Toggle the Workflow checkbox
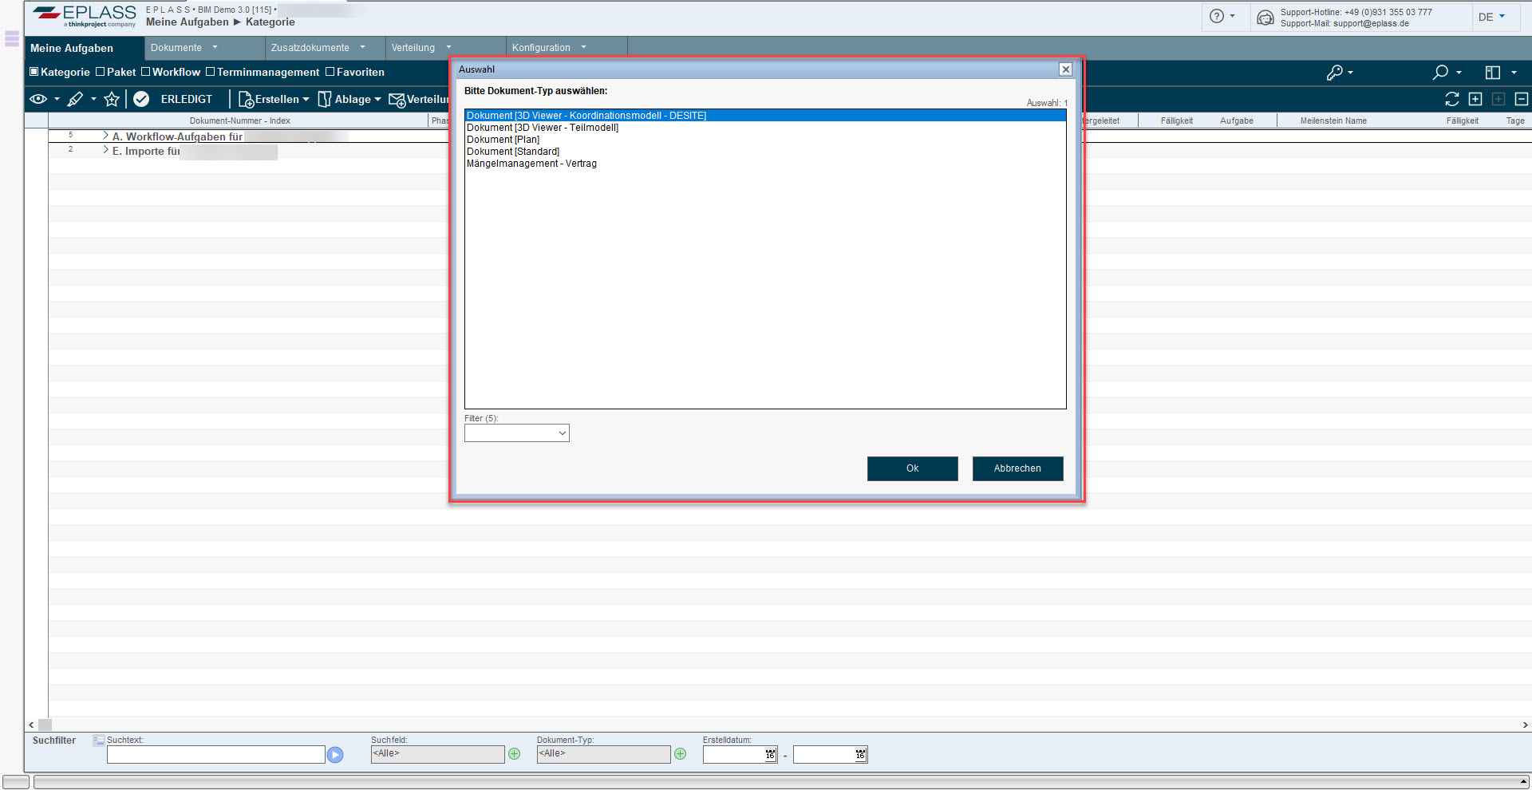The height and width of the screenshot is (790, 1532). pos(146,72)
